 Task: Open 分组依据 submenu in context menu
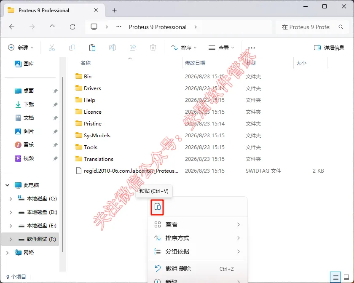click(198, 251)
